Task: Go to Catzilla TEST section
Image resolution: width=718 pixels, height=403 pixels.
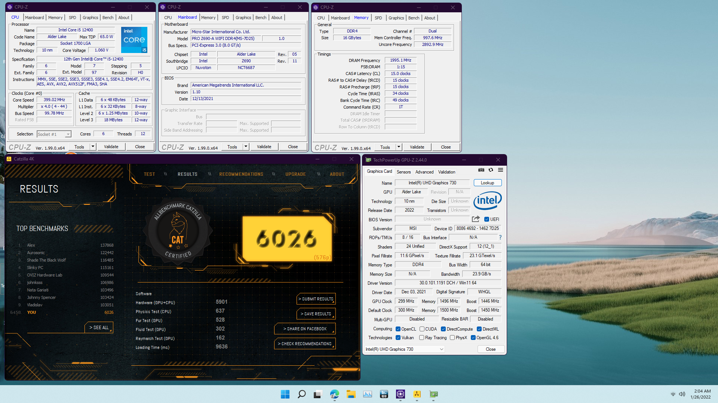Action: (149, 174)
